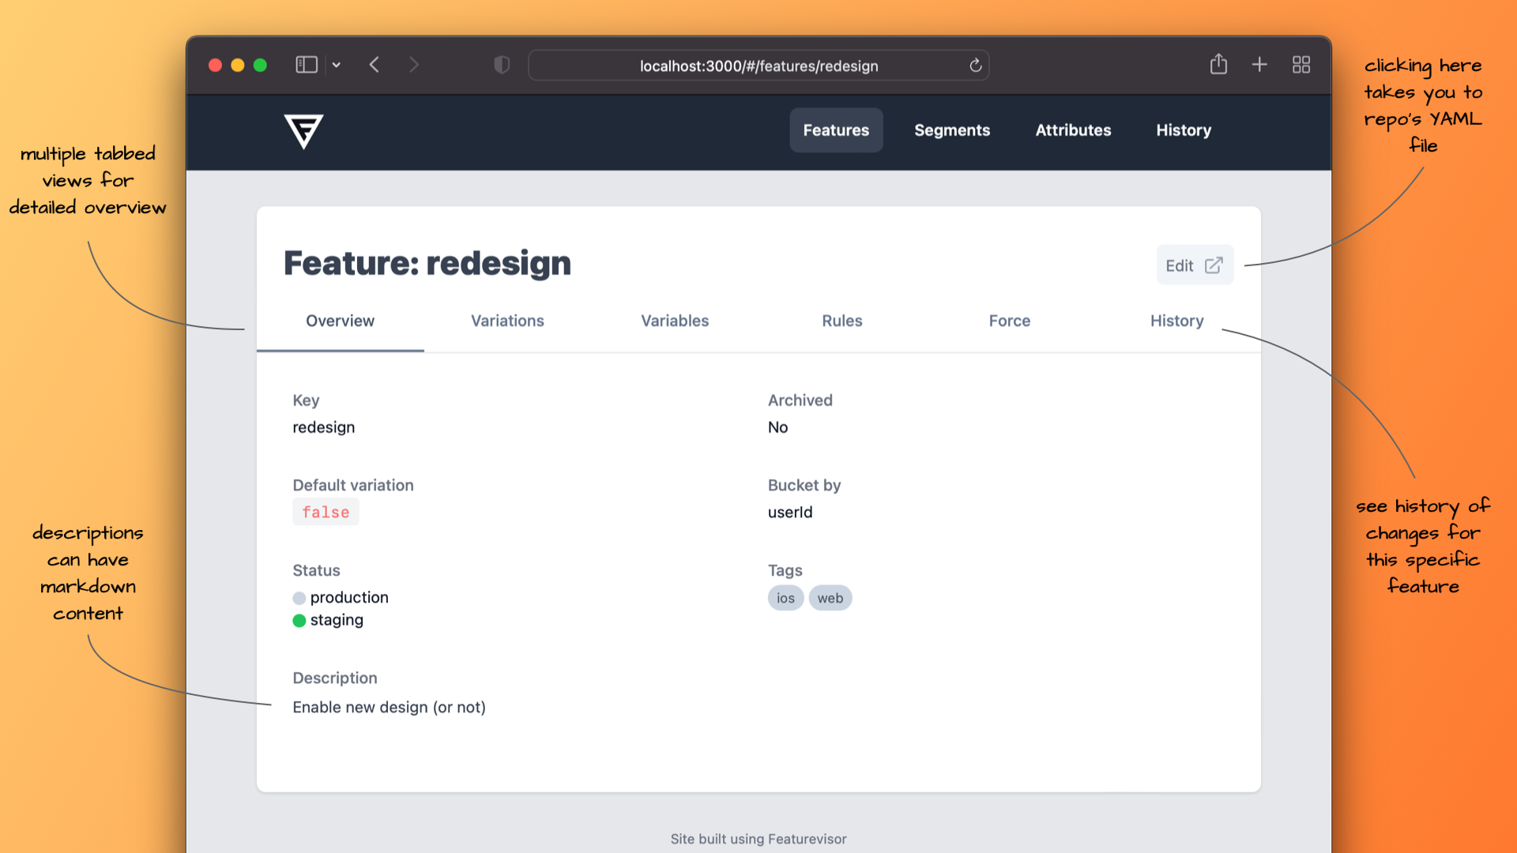Show tab overview grid icon
The width and height of the screenshot is (1517, 853).
pos(1301,65)
